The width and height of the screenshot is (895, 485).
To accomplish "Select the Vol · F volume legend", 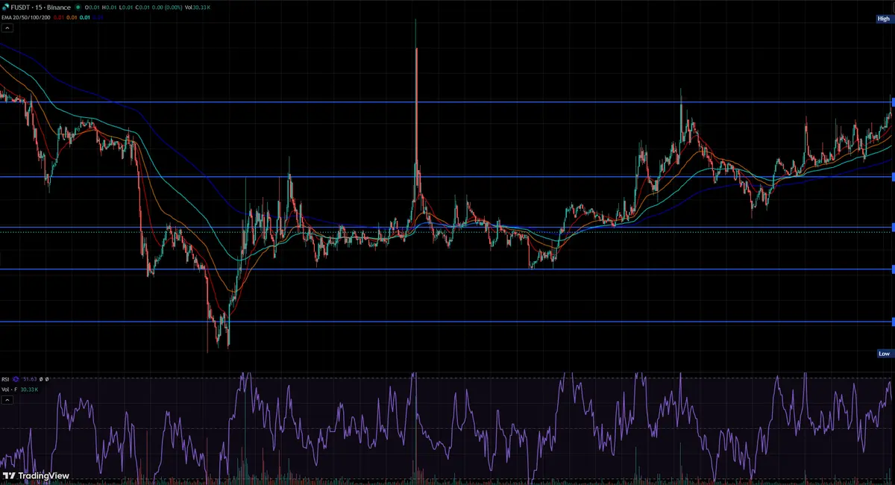I will coord(10,389).
